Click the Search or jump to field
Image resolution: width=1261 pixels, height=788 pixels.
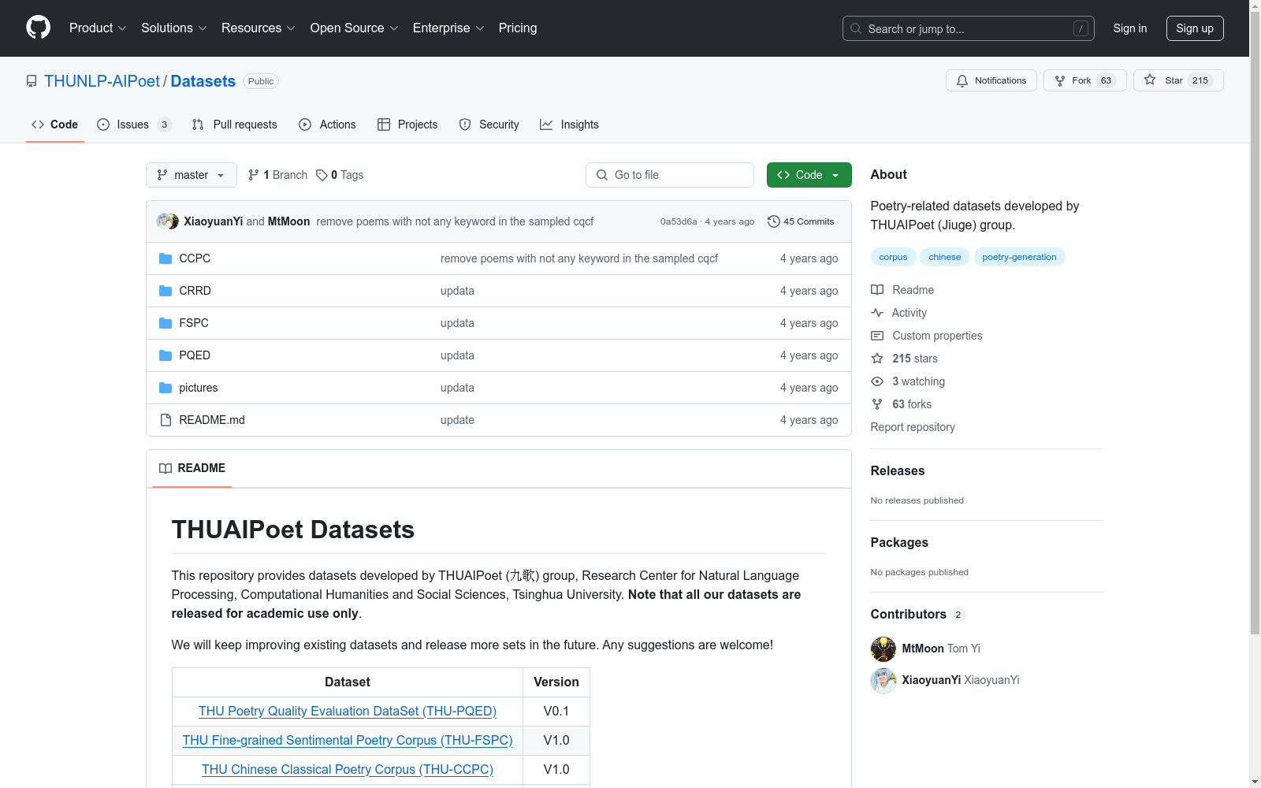click(969, 28)
